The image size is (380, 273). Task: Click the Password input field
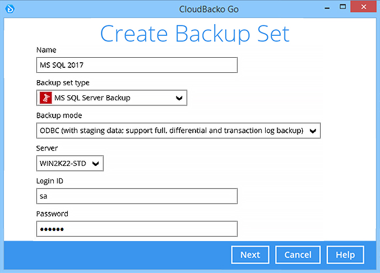pyautogui.click(x=137, y=229)
